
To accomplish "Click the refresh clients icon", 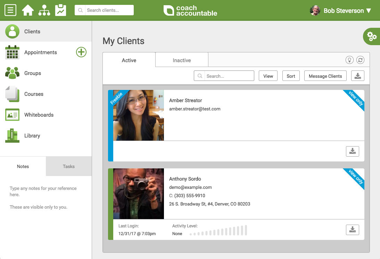I will 360,60.
